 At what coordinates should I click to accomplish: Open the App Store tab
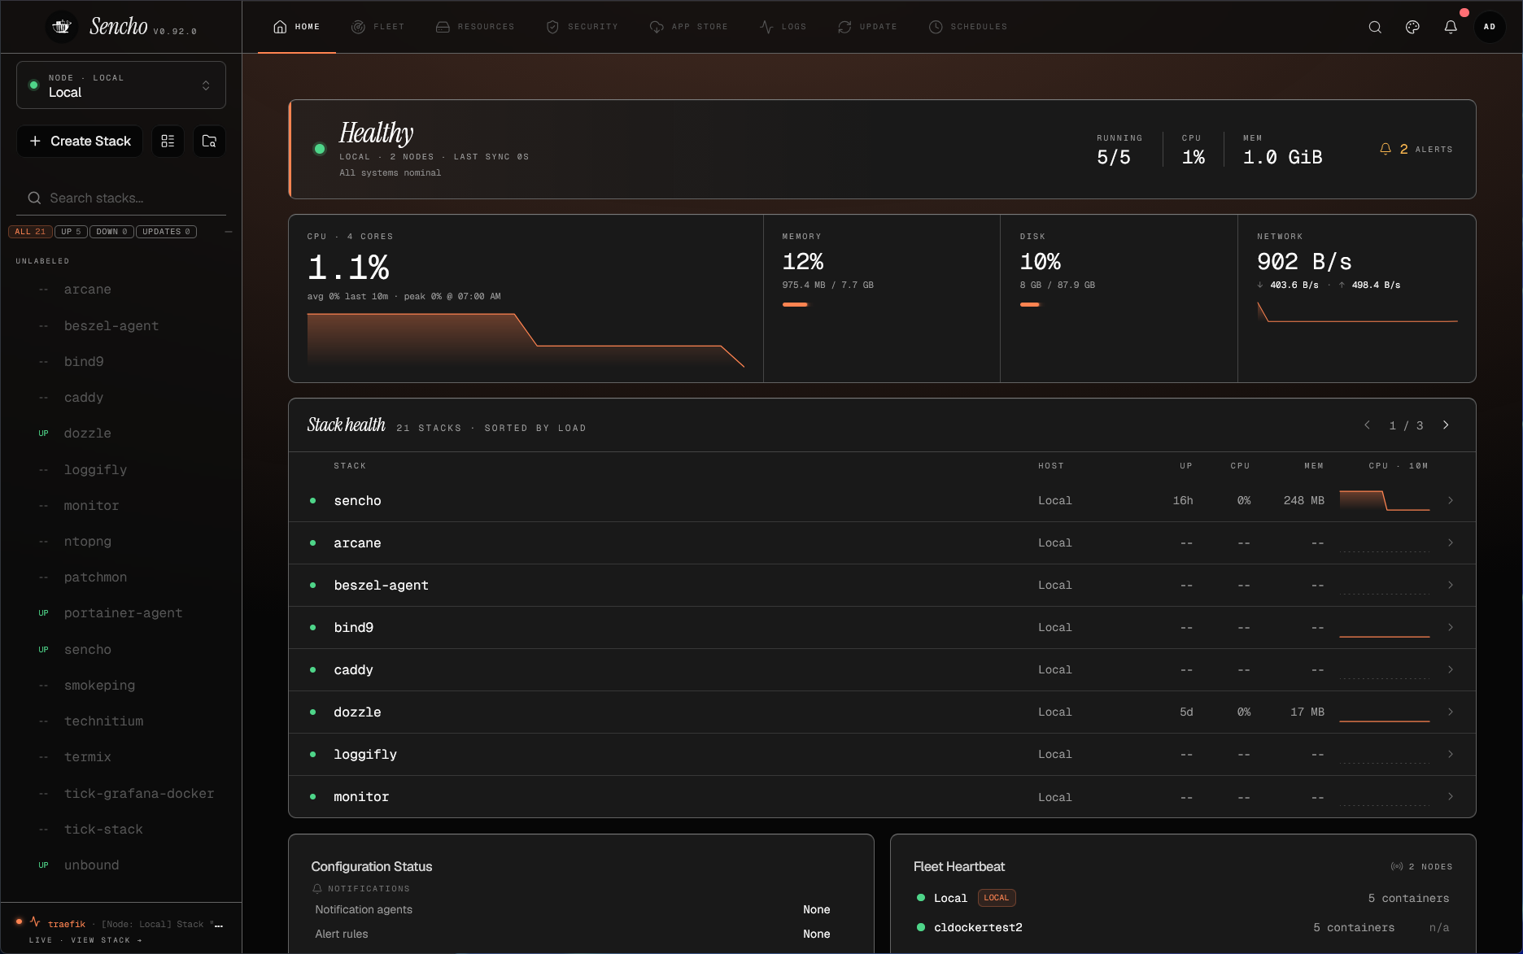coord(689,27)
